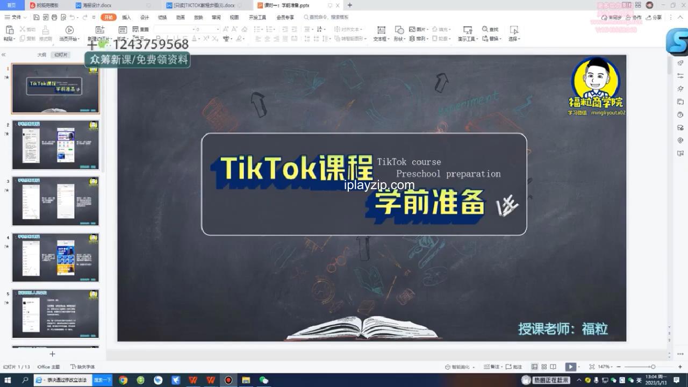Open the File (文件) menu dropdown
Screen dimensions: 688x387
point(15,17)
